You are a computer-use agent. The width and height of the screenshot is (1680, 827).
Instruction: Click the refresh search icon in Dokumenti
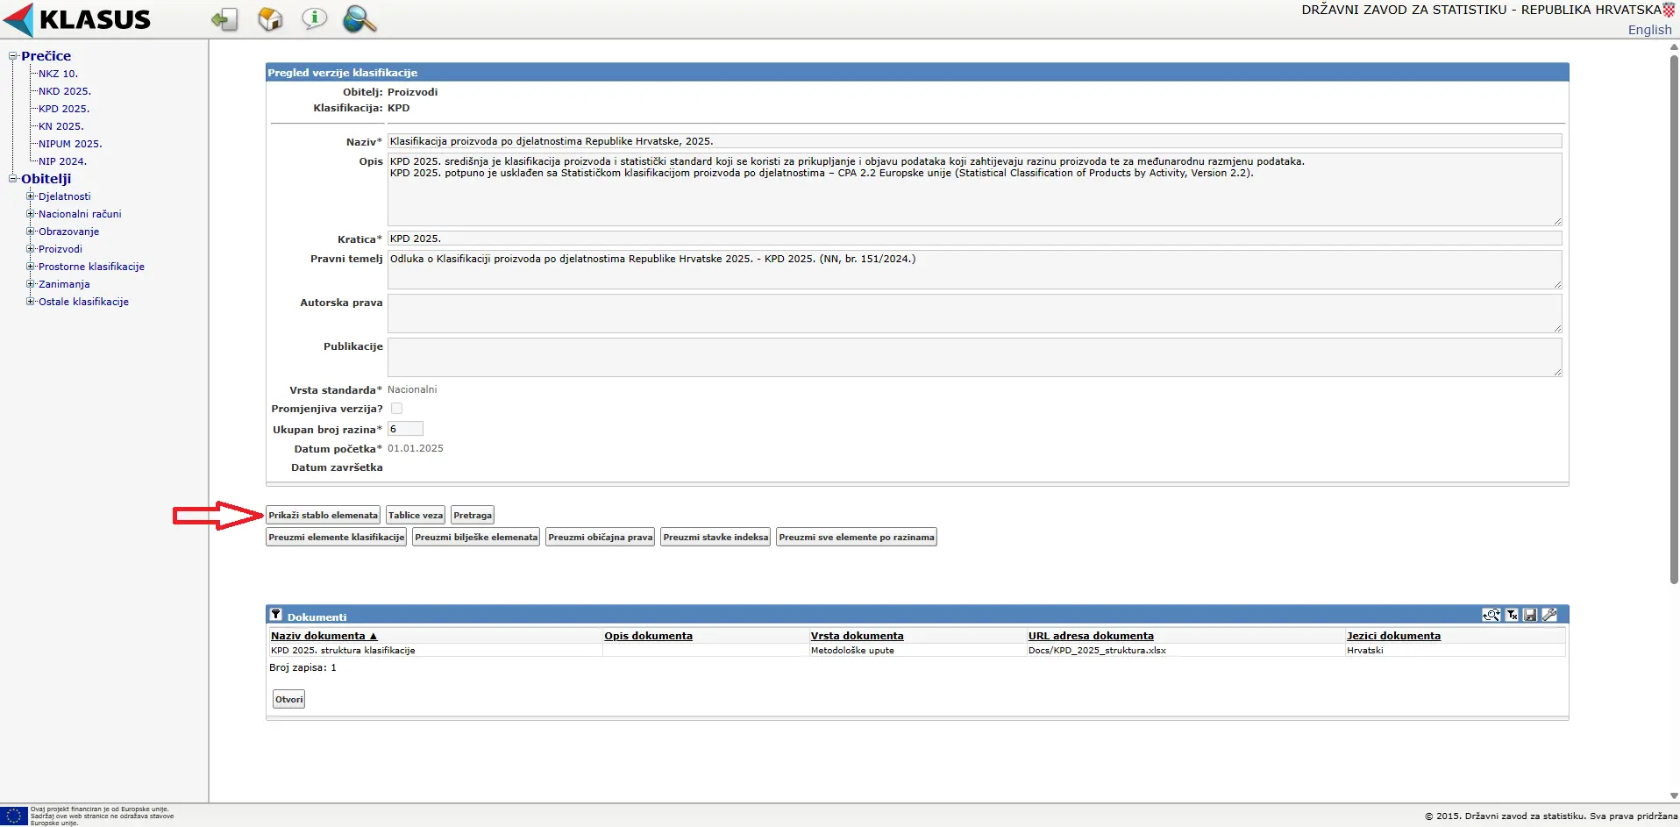tap(1491, 616)
